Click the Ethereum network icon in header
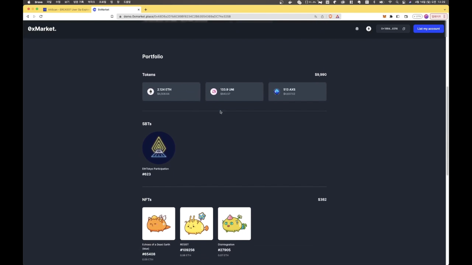 pos(368,29)
